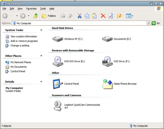Click the Windows flag logo throbber

159,9
